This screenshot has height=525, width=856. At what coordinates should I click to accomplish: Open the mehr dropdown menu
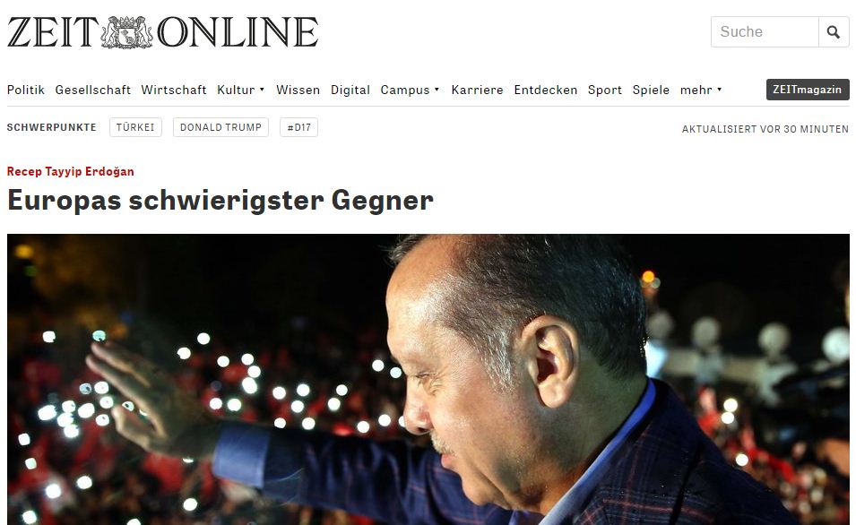point(701,90)
